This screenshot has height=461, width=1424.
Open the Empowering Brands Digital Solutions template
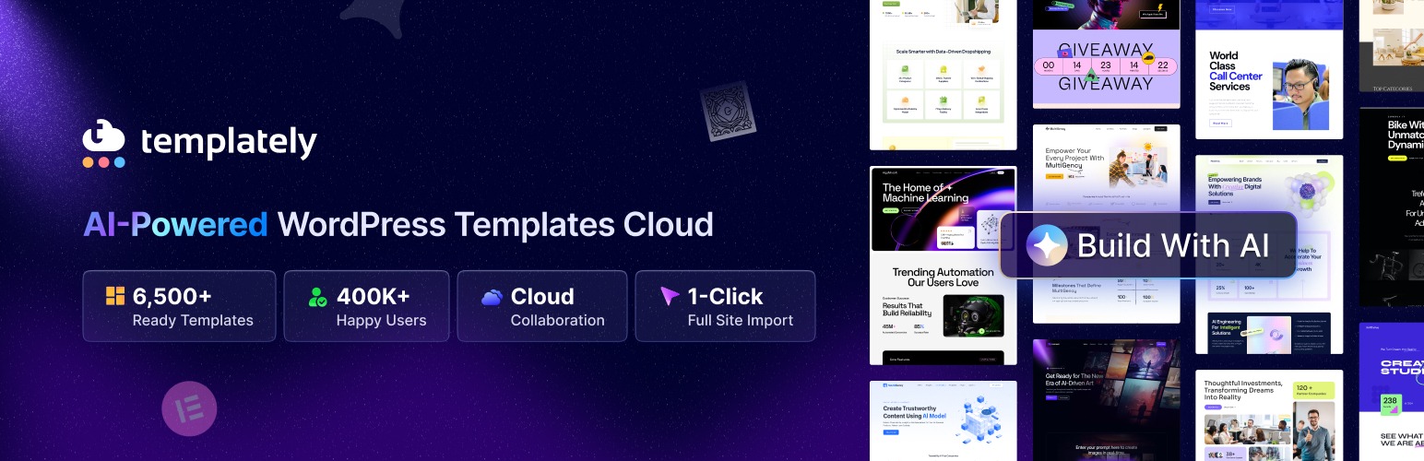click(x=1269, y=254)
